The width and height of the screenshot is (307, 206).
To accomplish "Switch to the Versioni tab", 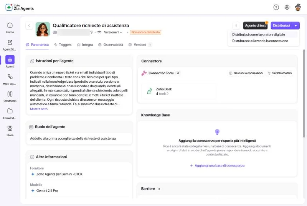I will coord(140,45).
